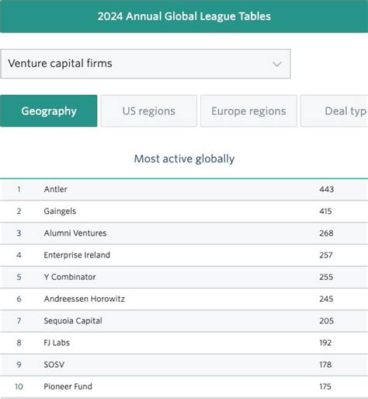Viewport: 368px width, 399px height.
Task: Open the Venture capital firms dropdown
Action: click(145, 64)
